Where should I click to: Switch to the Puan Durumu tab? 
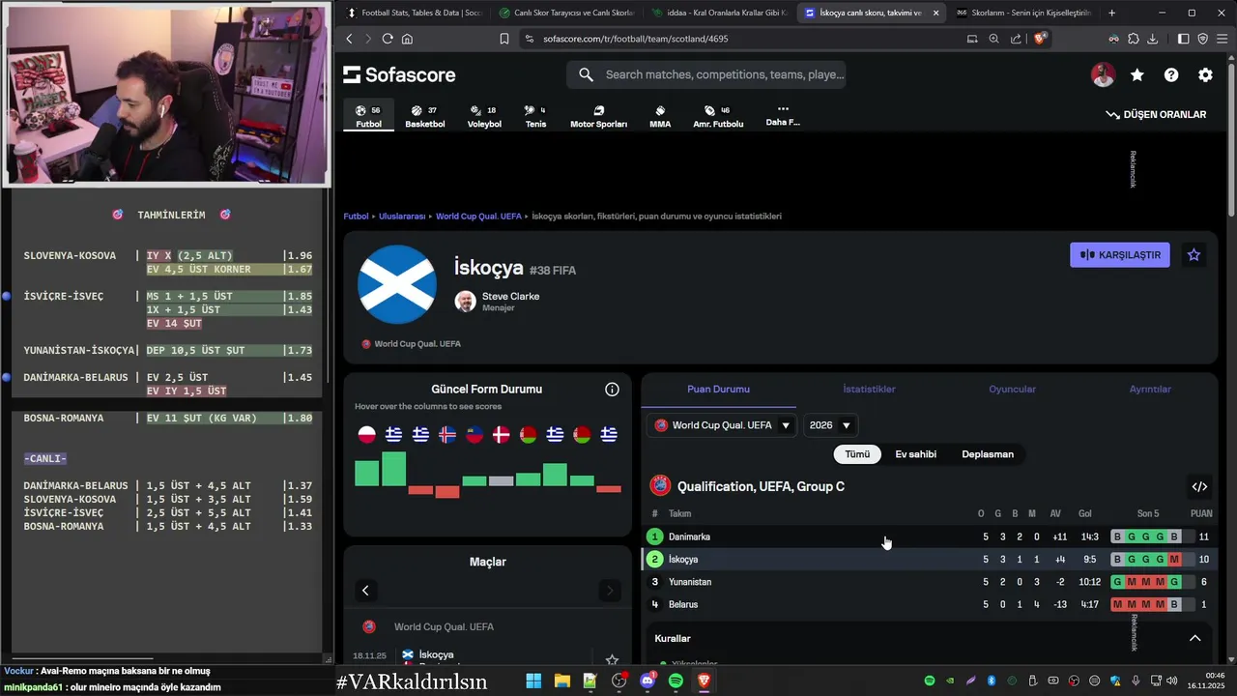(718, 389)
